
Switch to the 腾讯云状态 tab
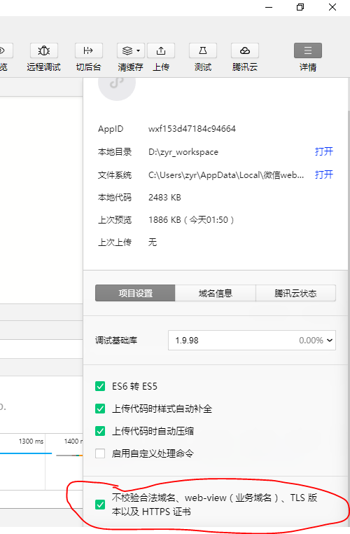point(295,293)
